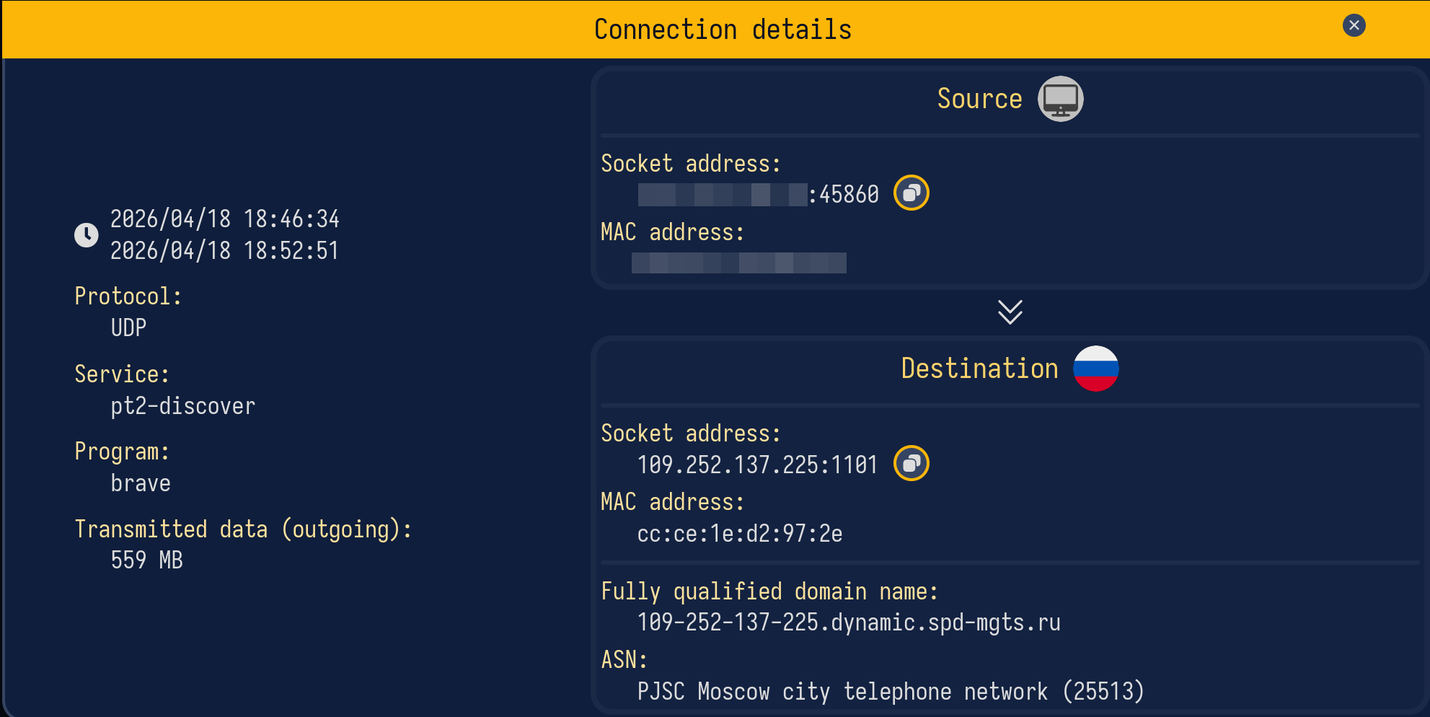Copy the source socket address
The height and width of the screenshot is (717, 1430).
(911, 193)
